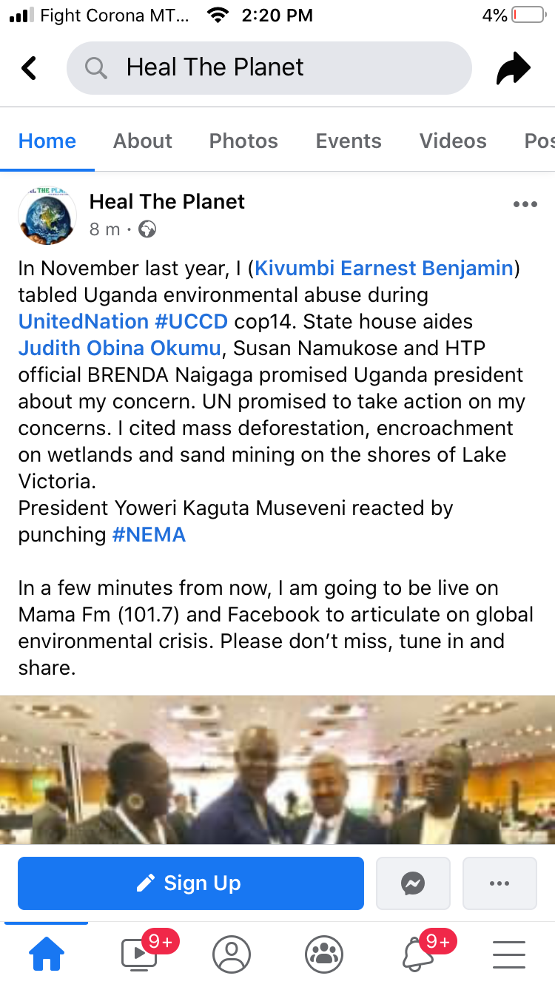This screenshot has height=987, width=555.
Task: Open the Videos tab
Action: (453, 141)
